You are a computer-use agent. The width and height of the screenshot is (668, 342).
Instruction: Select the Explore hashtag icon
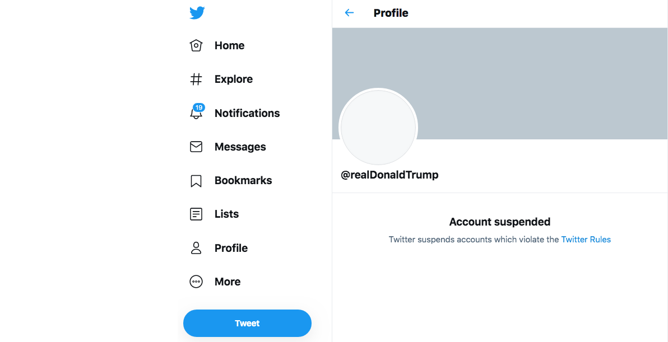[196, 79]
